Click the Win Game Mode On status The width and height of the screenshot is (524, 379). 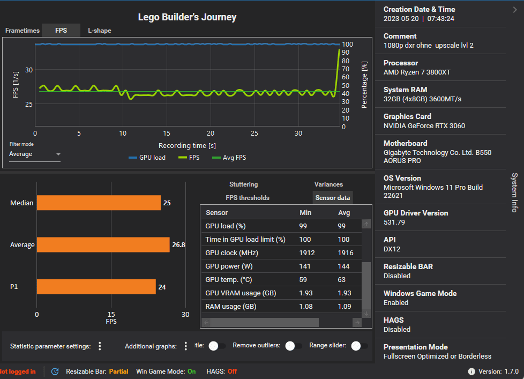[166, 371]
